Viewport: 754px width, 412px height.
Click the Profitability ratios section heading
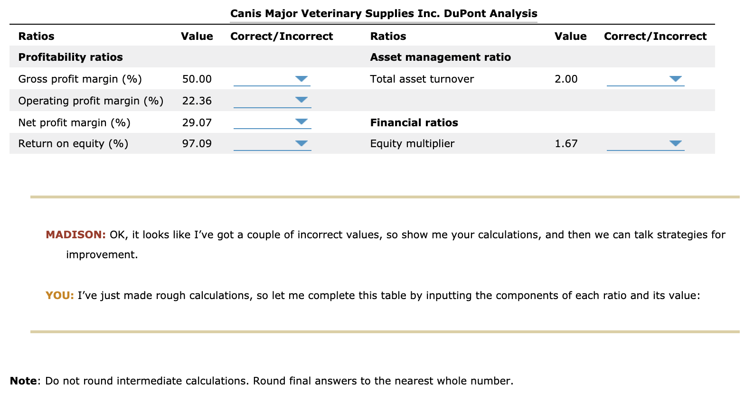(x=70, y=57)
